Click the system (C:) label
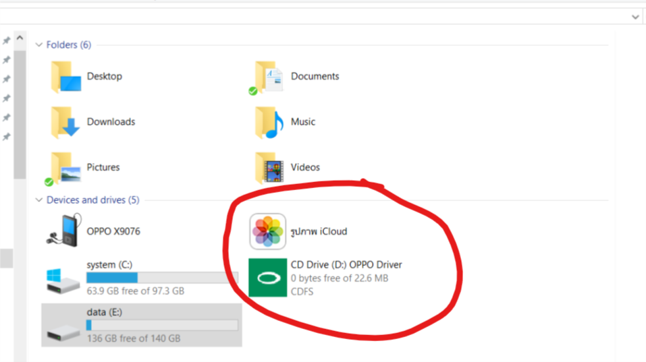The image size is (646, 362). click(x=109, y=264)
